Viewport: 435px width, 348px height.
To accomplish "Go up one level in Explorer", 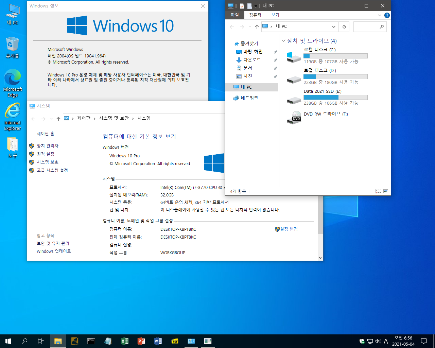I will coord(257,27).
